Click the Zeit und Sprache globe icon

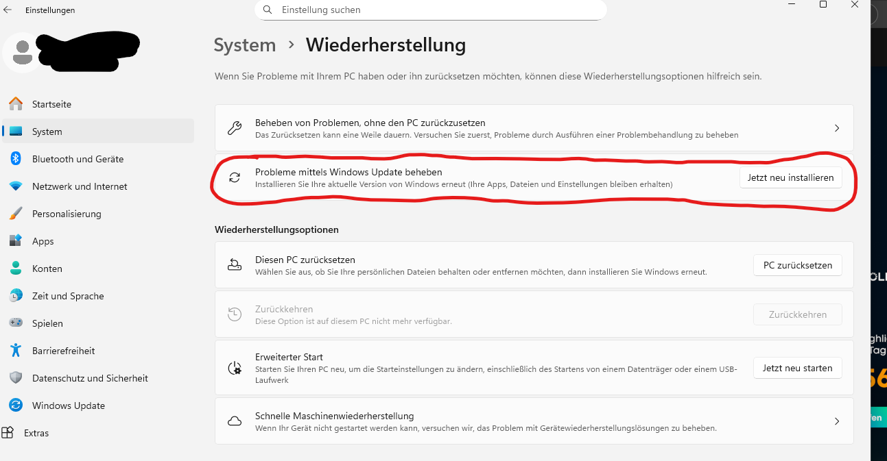(16, 296)
